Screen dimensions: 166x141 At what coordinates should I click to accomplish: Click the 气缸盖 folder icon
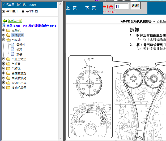tap(8, 64)
